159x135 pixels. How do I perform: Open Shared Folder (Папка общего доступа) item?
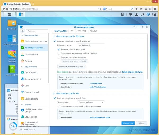pos(34,41)
